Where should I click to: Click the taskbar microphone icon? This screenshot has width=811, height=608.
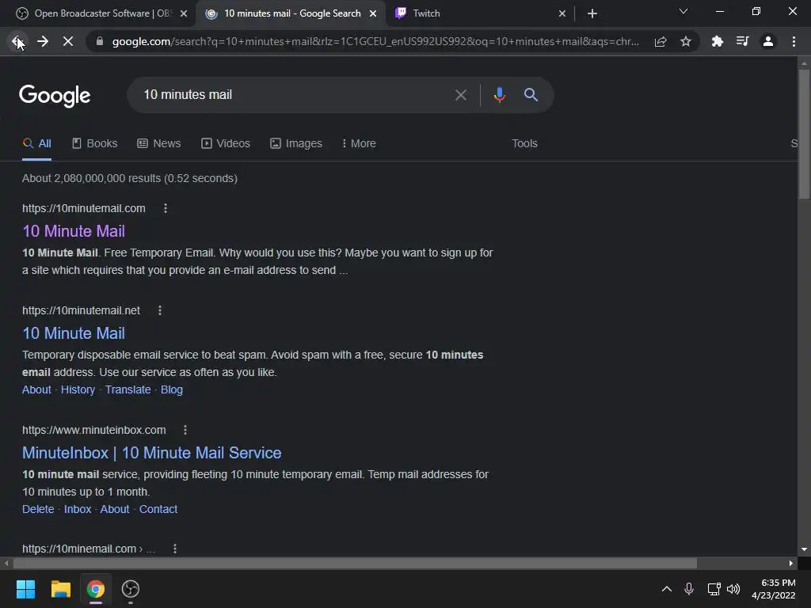click(x=689, y=589)
